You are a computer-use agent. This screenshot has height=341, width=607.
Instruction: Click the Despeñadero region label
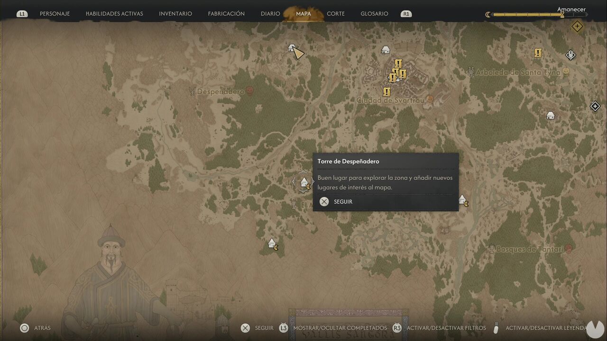click(x=221, y=91)
